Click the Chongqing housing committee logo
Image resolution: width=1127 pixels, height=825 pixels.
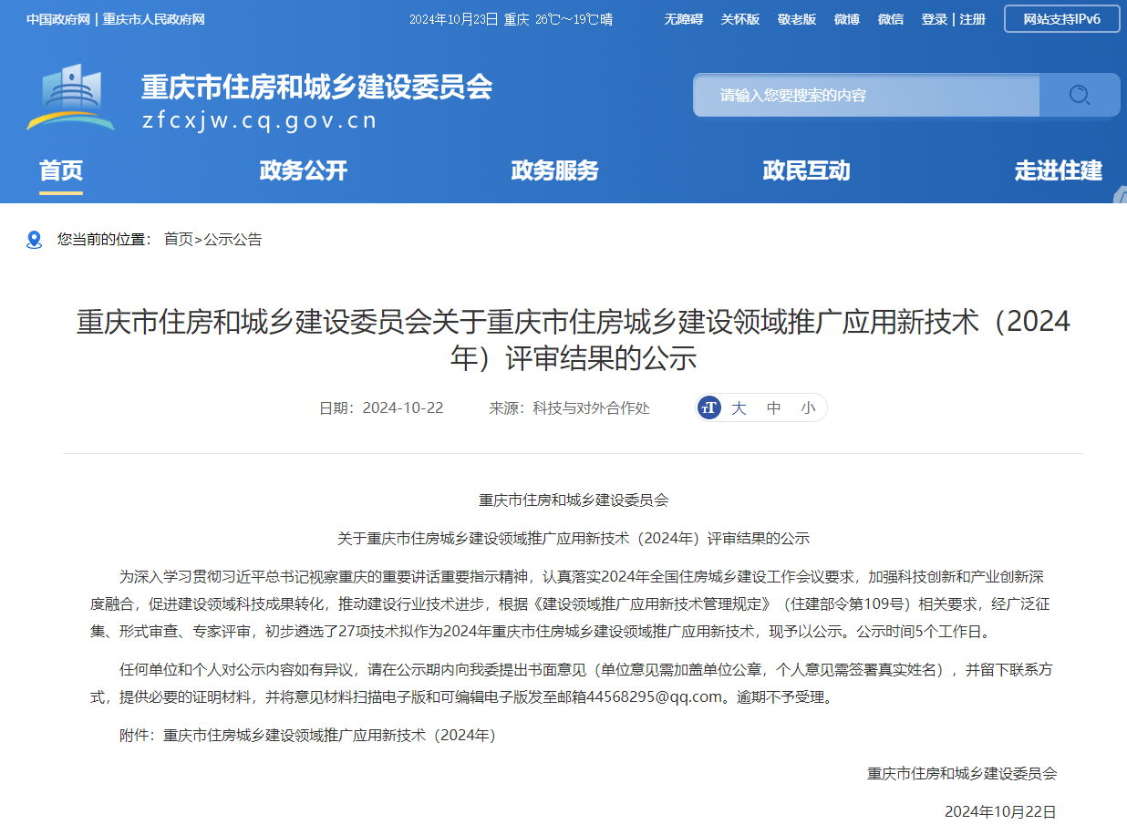(x=71, y=98)
